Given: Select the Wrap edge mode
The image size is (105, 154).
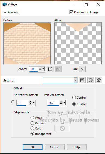Looking at the screenshot, I should [x=32, y=117].
